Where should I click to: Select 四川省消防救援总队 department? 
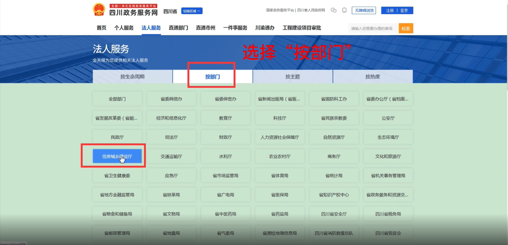(334, 233)
